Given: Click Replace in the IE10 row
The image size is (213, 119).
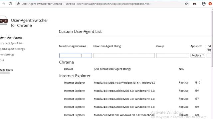Looking at the screenshot, I should (x=183, y=82).
